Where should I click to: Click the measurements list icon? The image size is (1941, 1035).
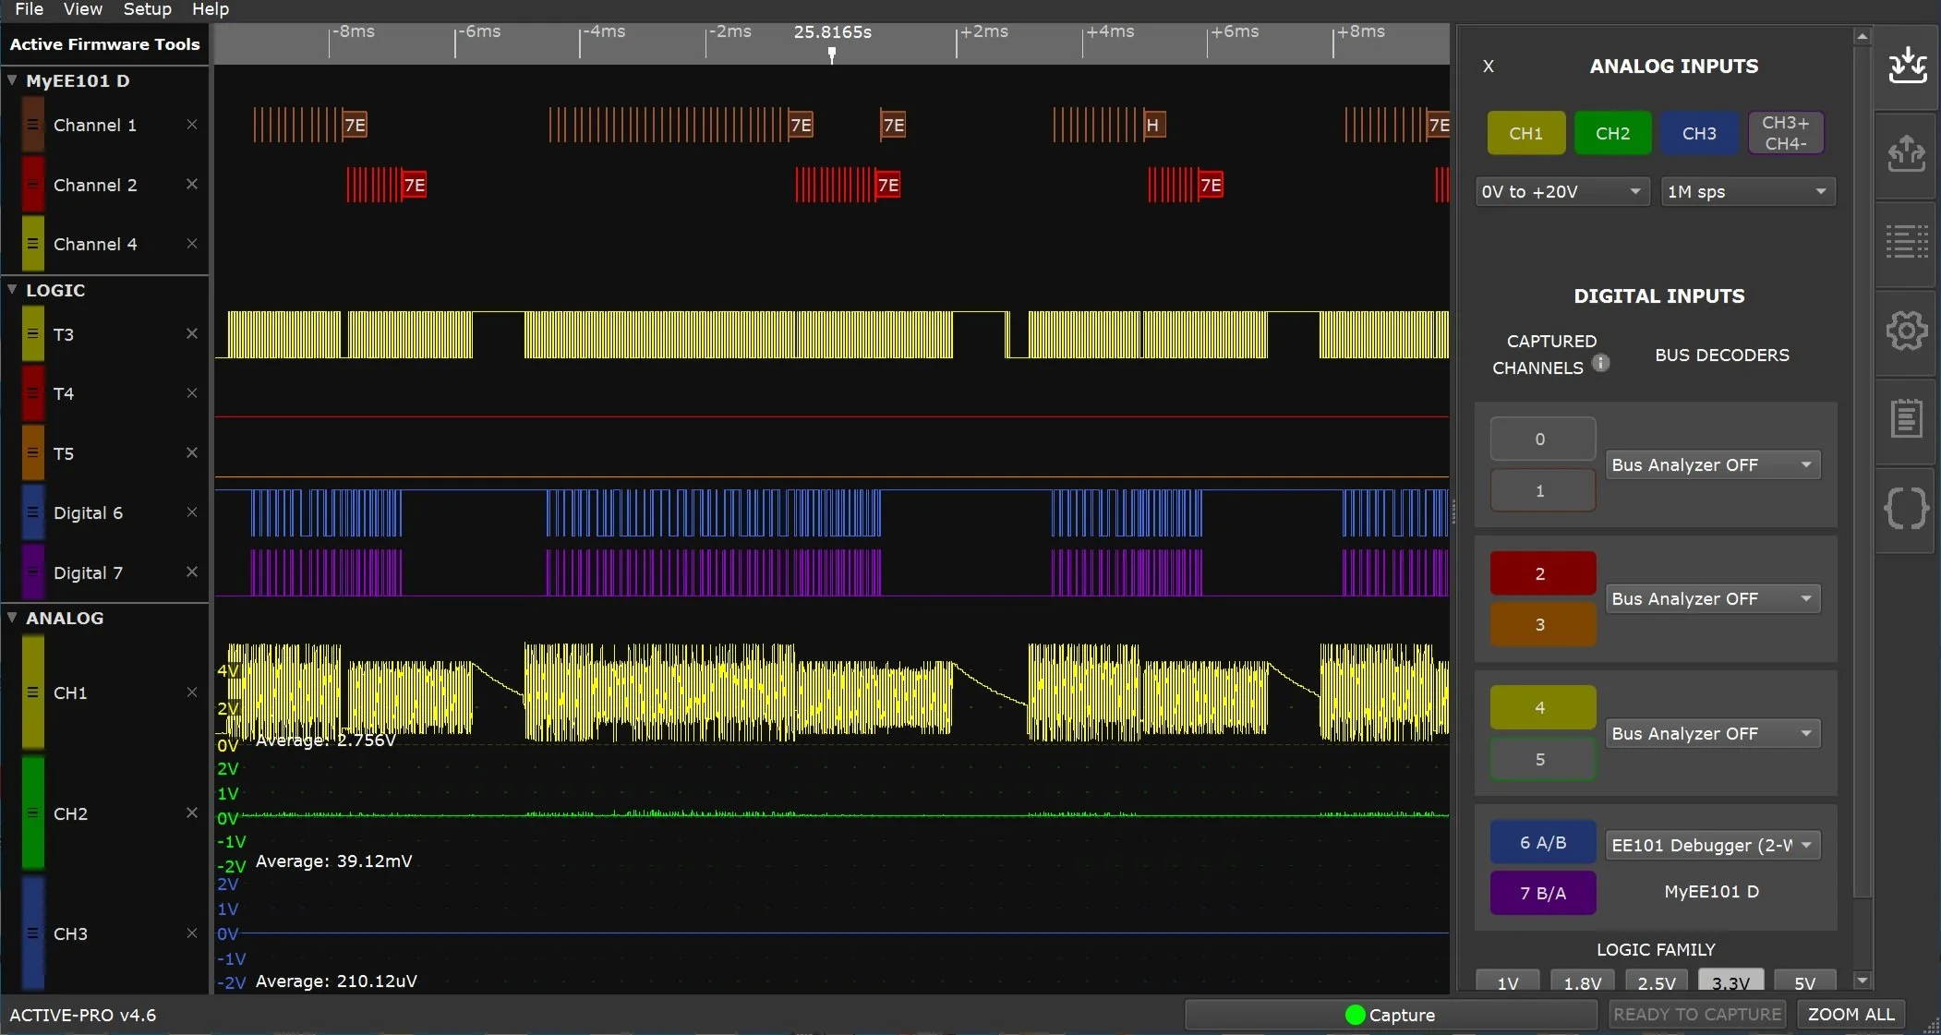pyautogui.click(x=1906, y=242)
